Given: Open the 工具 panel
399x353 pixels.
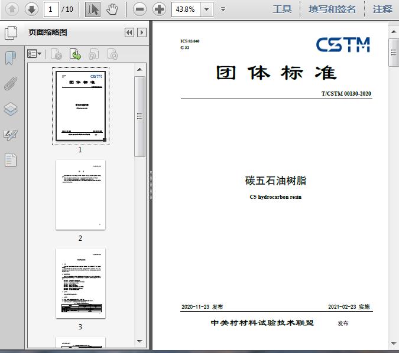Looking at the screenshot, I should pos(282,9).
